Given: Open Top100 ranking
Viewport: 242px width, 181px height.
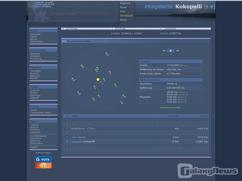Looking at the screenshot, I should 34,125.
